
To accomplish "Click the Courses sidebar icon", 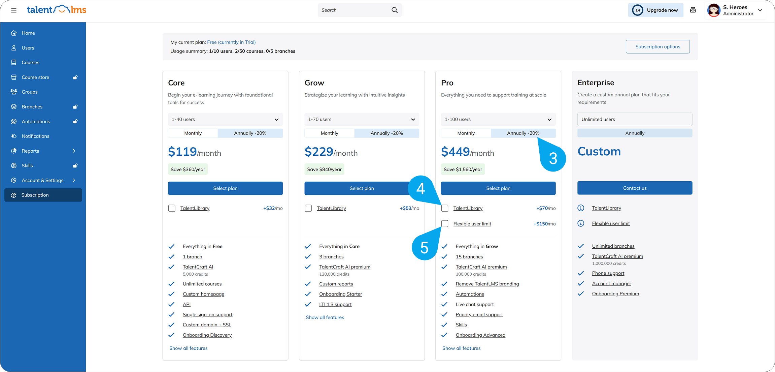I will pyautogui.click(x=14, y=62).
